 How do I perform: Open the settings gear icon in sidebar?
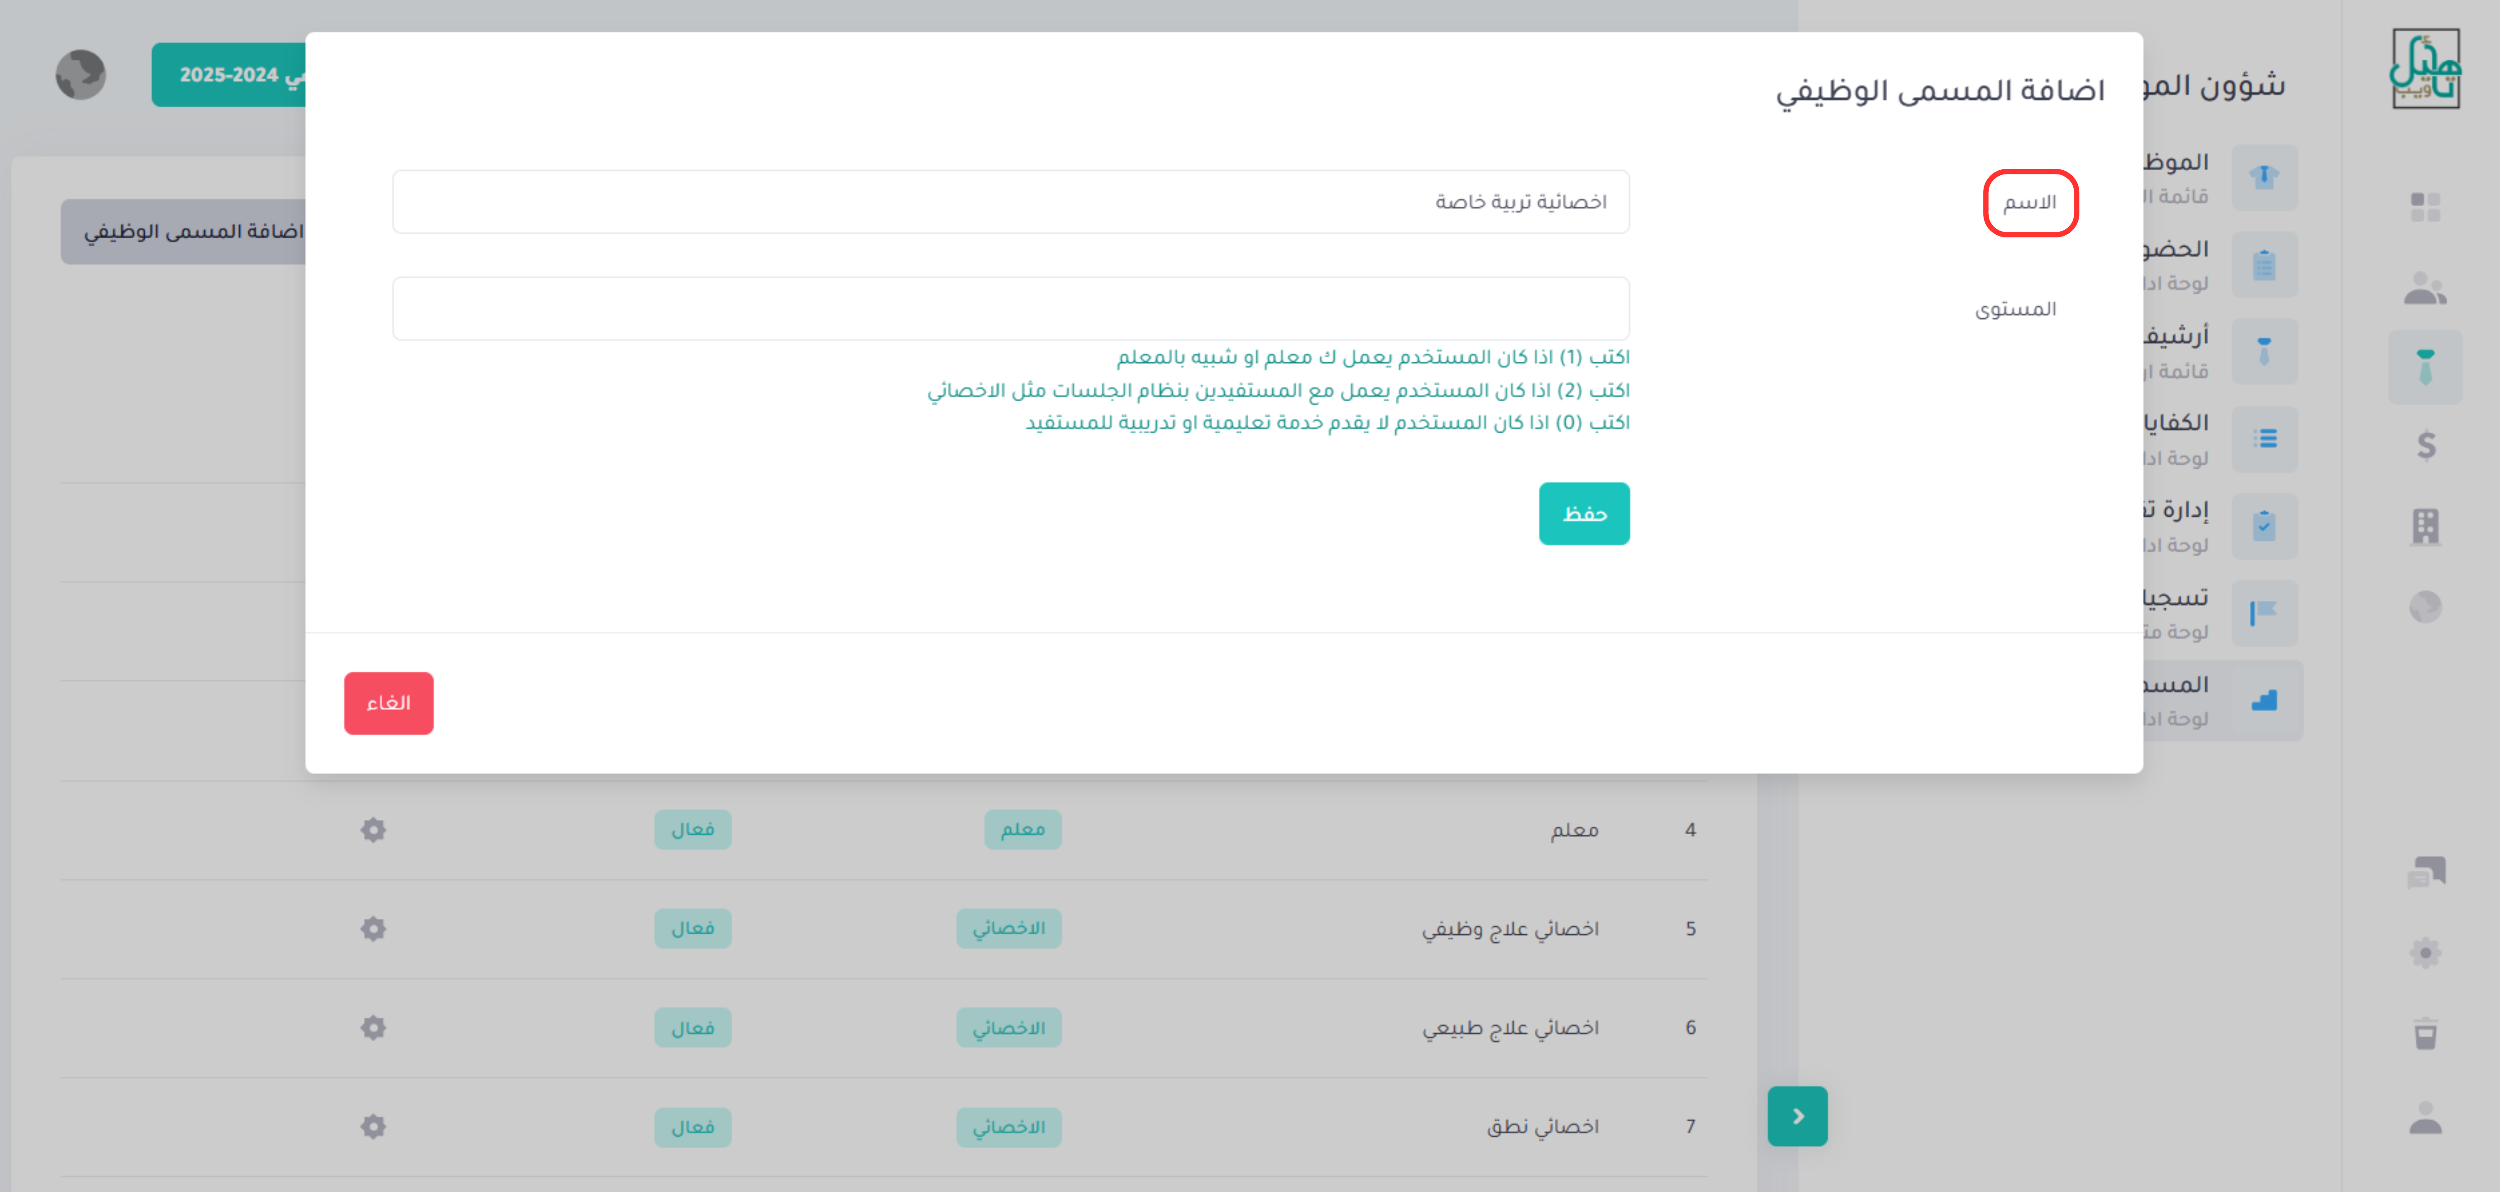pyautogui.click(x=2424, y=953)
